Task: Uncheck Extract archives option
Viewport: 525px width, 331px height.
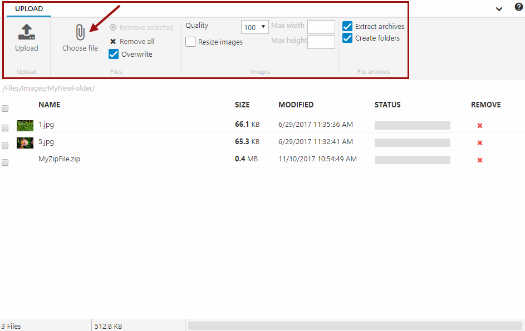Action: 347,26
